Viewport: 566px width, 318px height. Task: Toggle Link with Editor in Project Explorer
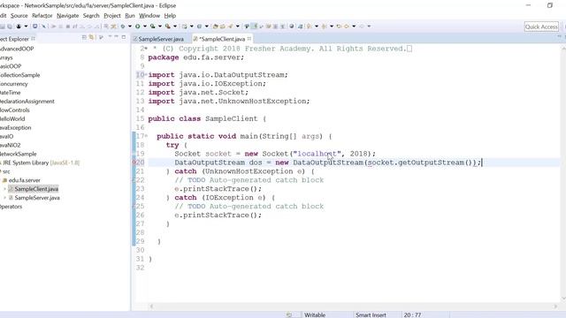click(91, 37)
